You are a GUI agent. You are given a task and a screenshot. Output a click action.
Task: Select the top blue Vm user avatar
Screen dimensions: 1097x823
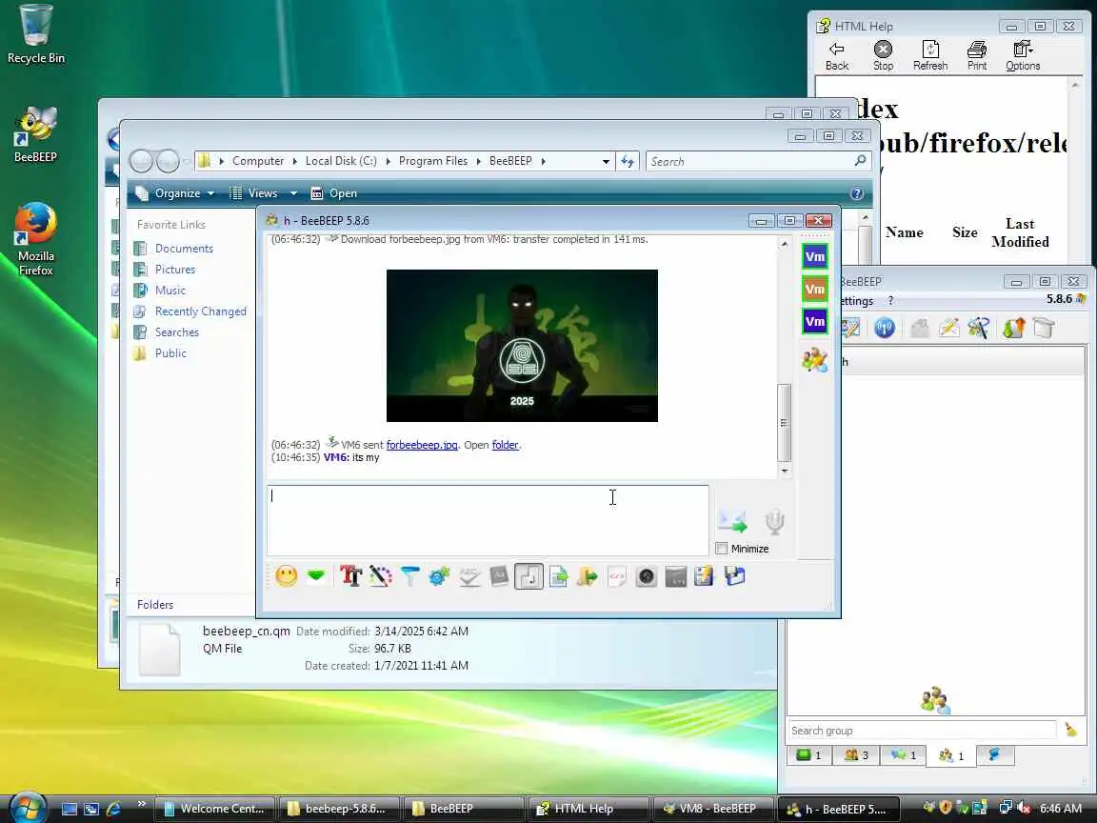(x=815, y=256)
